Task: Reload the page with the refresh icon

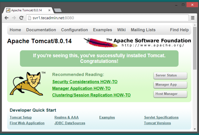Action: 21,18
